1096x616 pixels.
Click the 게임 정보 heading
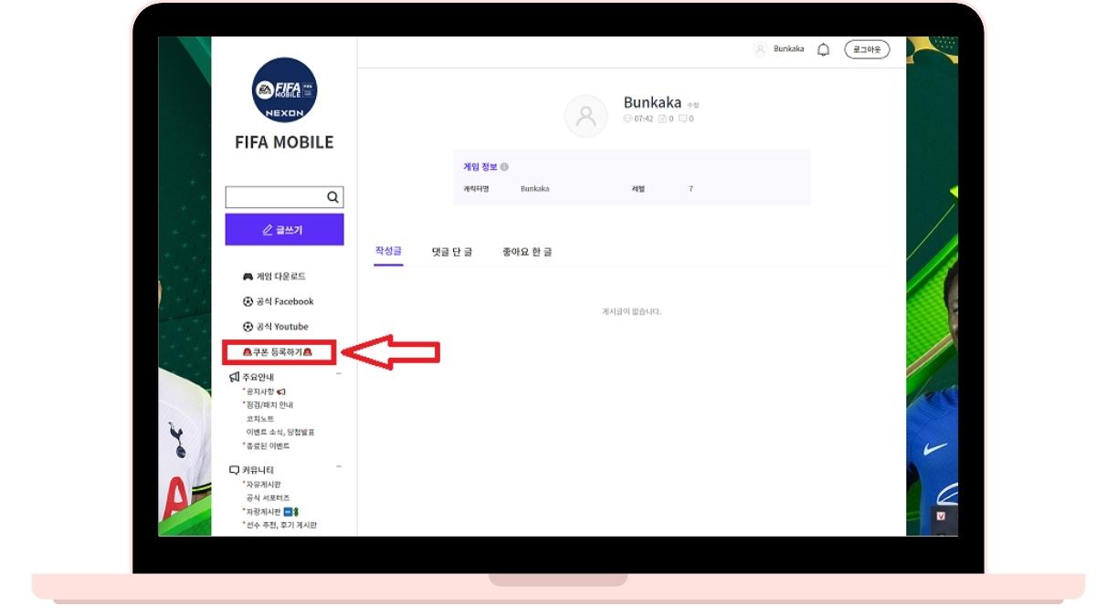coord(480,167)
